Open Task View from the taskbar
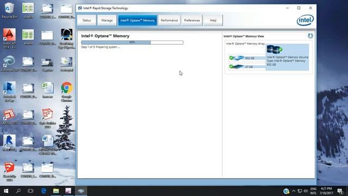The image size is (348, 196). 30,191
